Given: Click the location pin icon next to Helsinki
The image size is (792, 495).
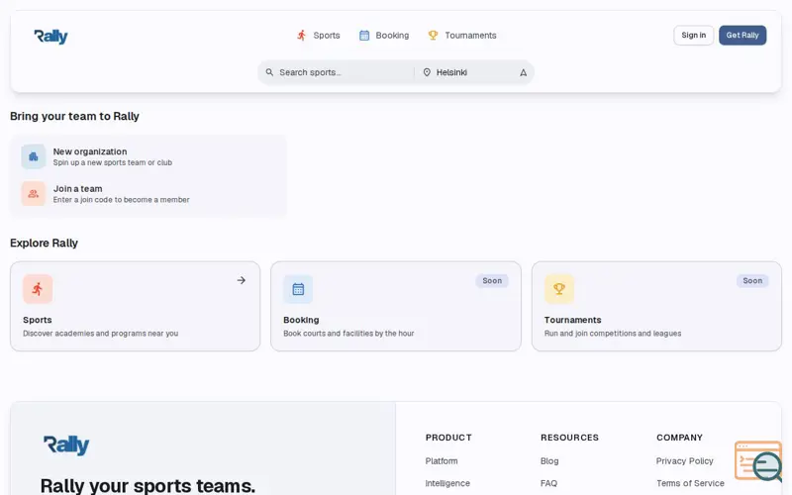Looking at the screenshot, I should click(x=427, y=72).
